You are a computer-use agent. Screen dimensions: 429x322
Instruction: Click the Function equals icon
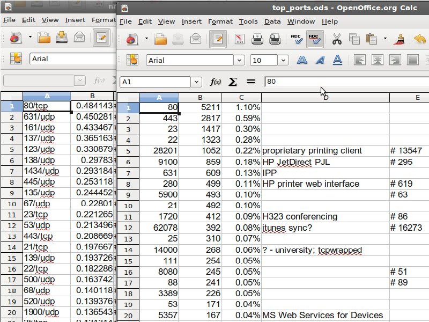[x=250, y=82]
